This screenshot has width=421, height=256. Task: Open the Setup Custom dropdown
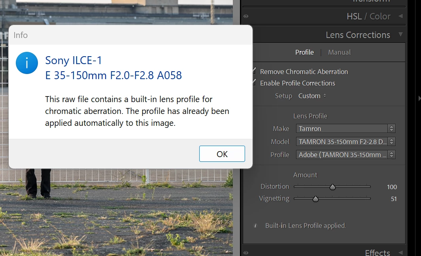[312, 96]
